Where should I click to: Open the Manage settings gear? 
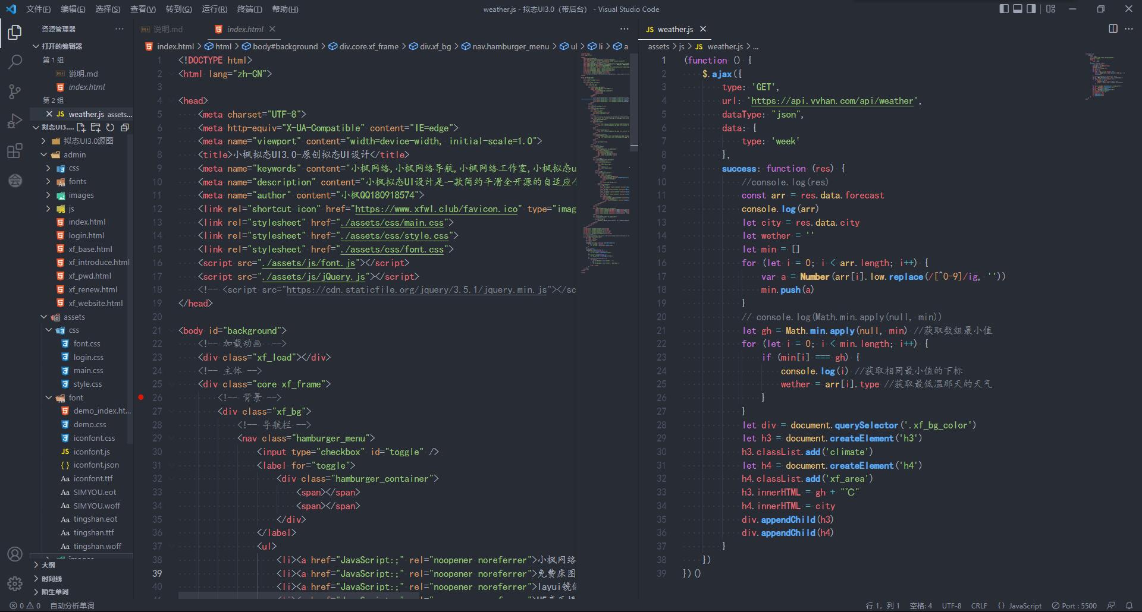coord(15,583)
